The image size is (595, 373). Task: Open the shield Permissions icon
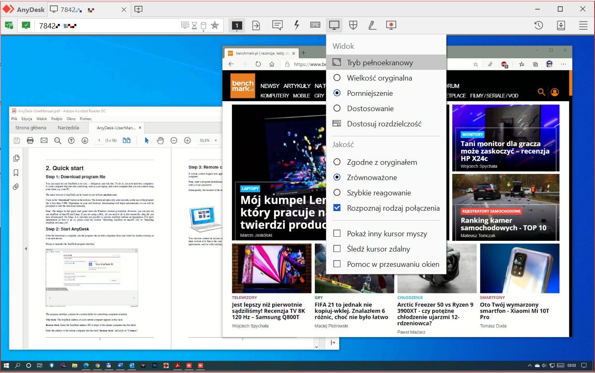pyautogui.click(x=353, y=25)
